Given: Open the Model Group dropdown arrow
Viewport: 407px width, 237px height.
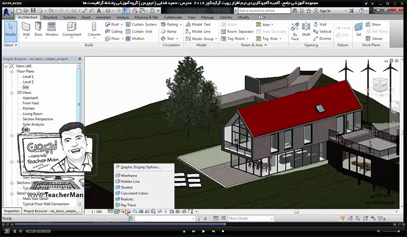Looking at the screenshot, I should click(x=216, y=39).
